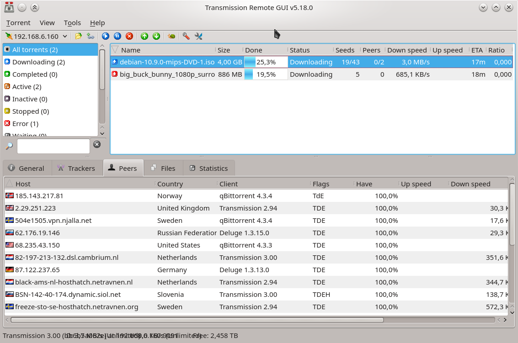The image size is (518, 343).
Task: Switch to the Files tab
Action: 163,168
